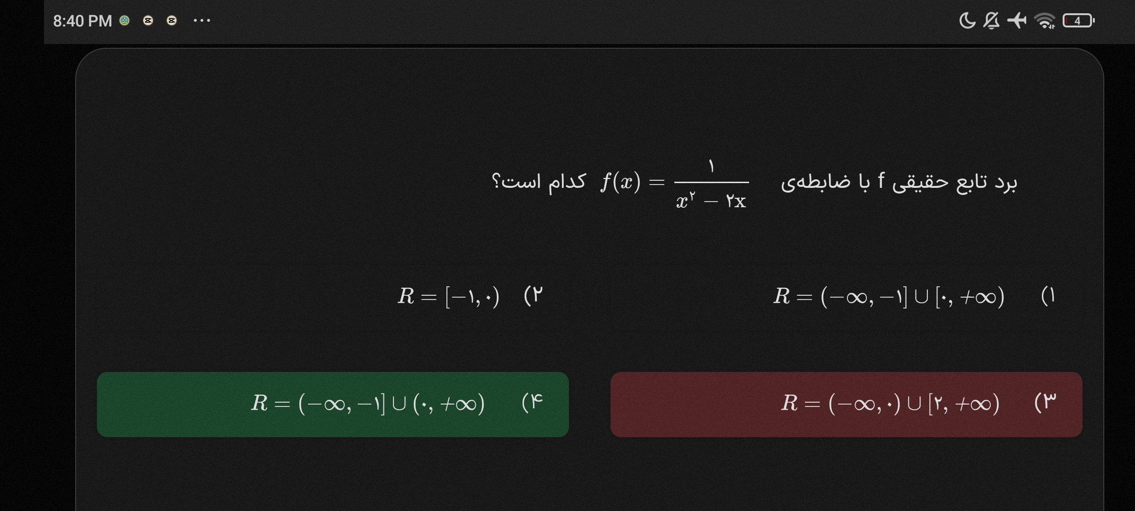The height and width of the screenshot is (511, 1135).
Task: Tap the second CapCut notification icon
Action: (x=172, y=21)
